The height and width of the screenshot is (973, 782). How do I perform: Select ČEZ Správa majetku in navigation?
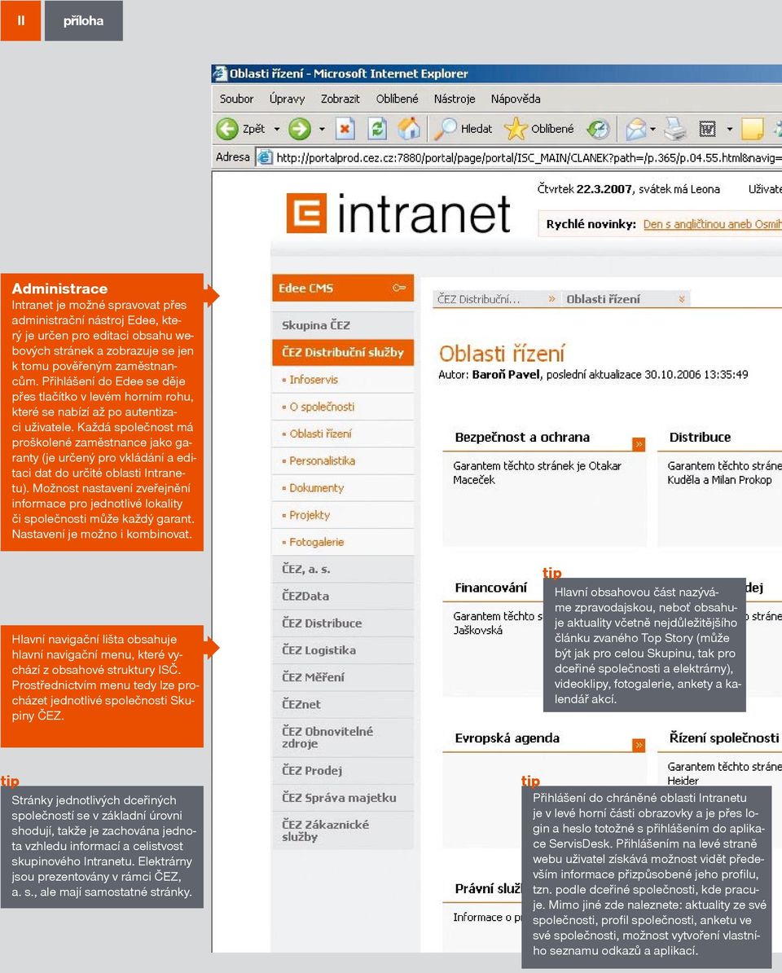coord(343,798)
